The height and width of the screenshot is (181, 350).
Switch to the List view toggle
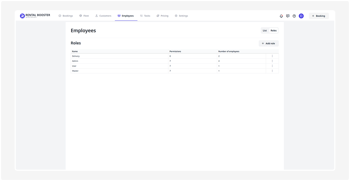(265, 31)
